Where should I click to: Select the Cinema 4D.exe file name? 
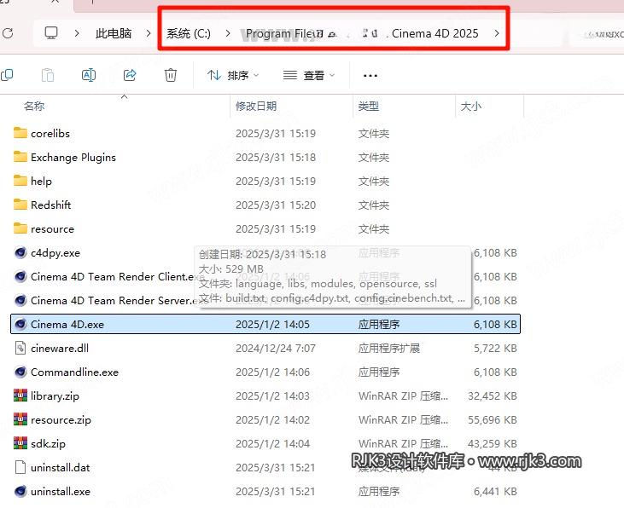click(67, 325)
